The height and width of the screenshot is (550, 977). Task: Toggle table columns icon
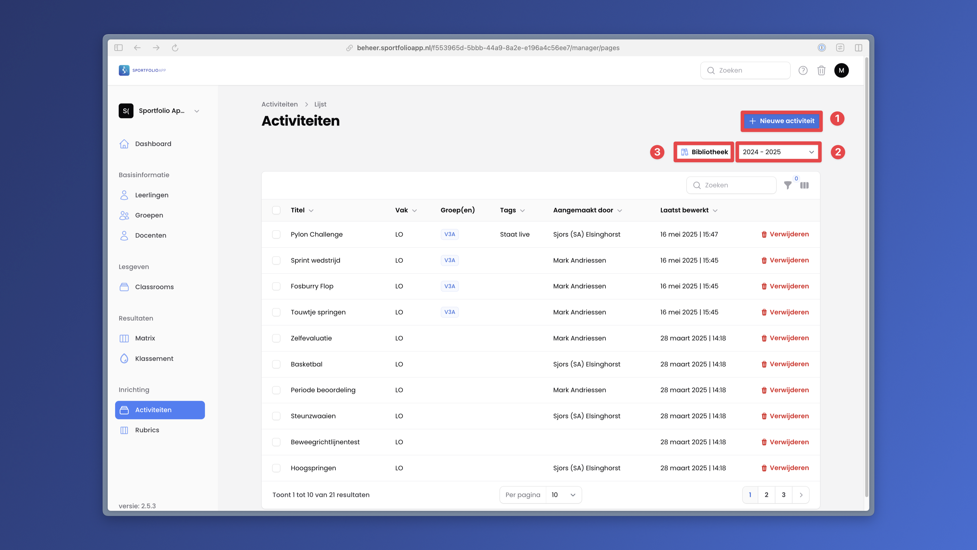pyautogui.click(x=804, y=185)
